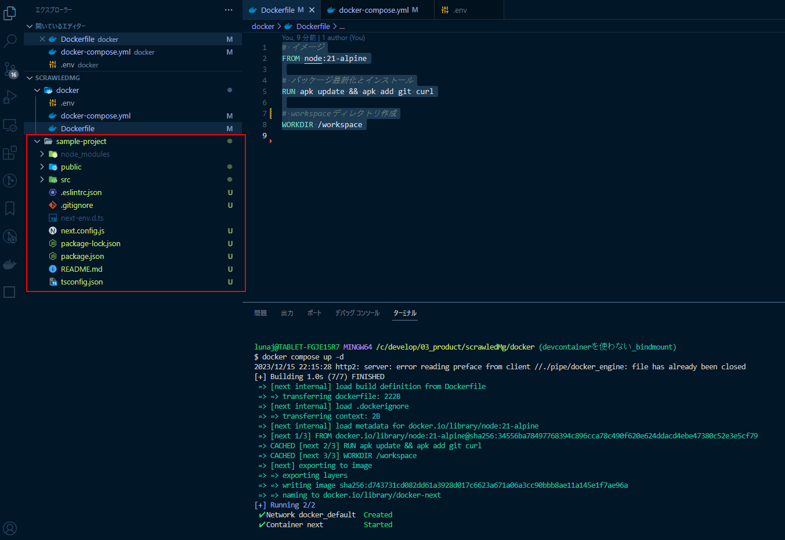The width and height of the screenshot is (785, 540).
Task: Open next-env.d.ts in the explorer tree
Action: coord(82,218)
